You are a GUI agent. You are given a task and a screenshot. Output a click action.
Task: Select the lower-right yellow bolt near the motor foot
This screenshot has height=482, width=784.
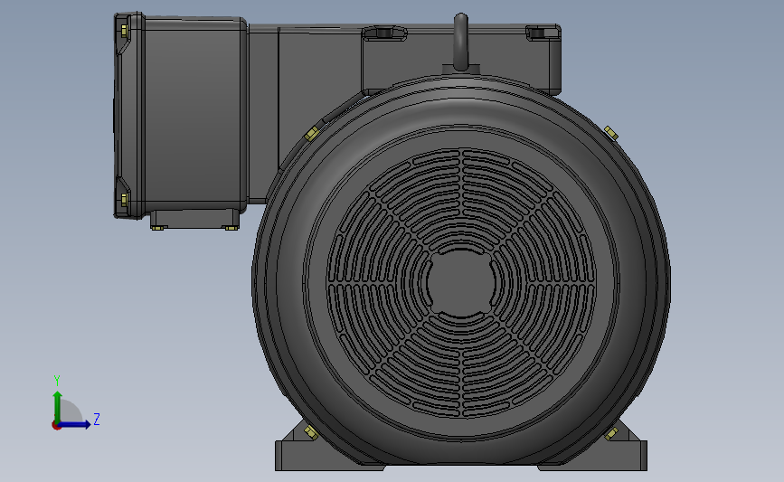[611, 433]
